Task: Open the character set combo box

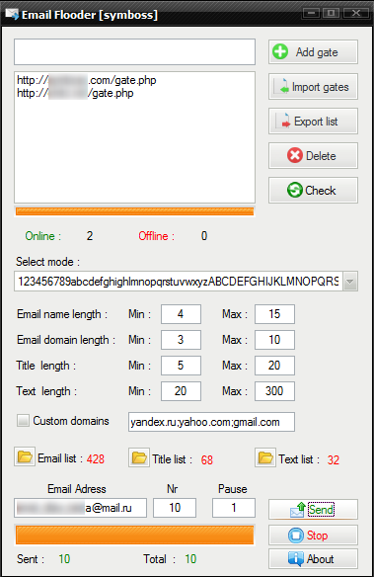Action: click(x=186, y=282)
